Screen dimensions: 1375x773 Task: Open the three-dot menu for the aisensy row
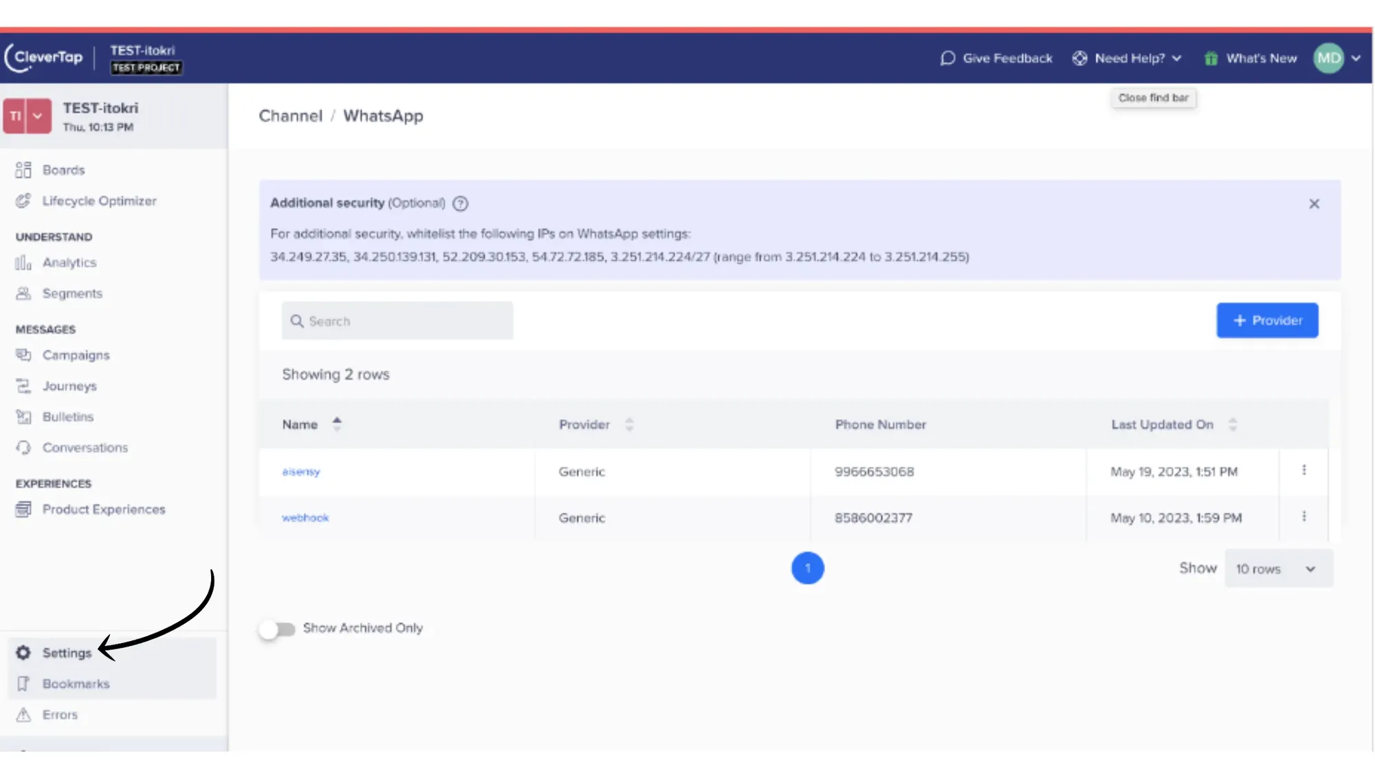[1303, 471]
